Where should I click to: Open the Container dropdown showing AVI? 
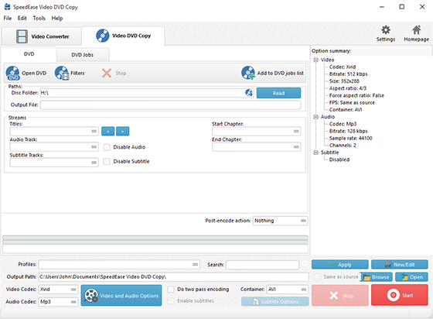coord(287,290)
